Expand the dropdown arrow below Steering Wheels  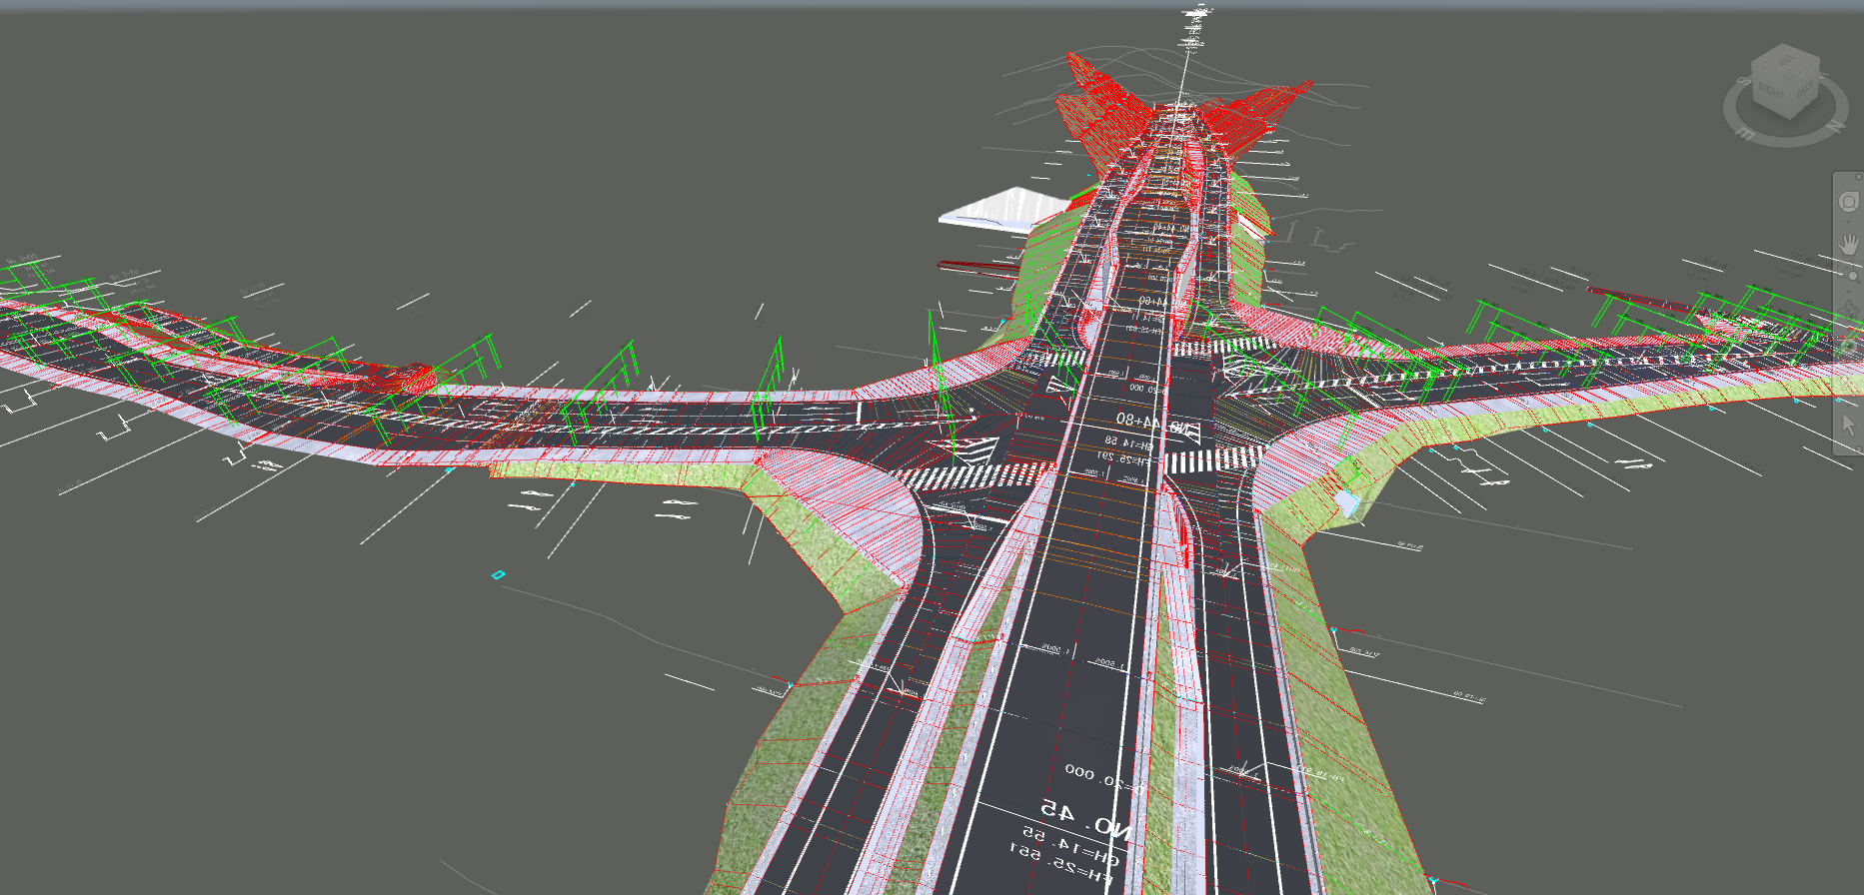click(1848, 221)
